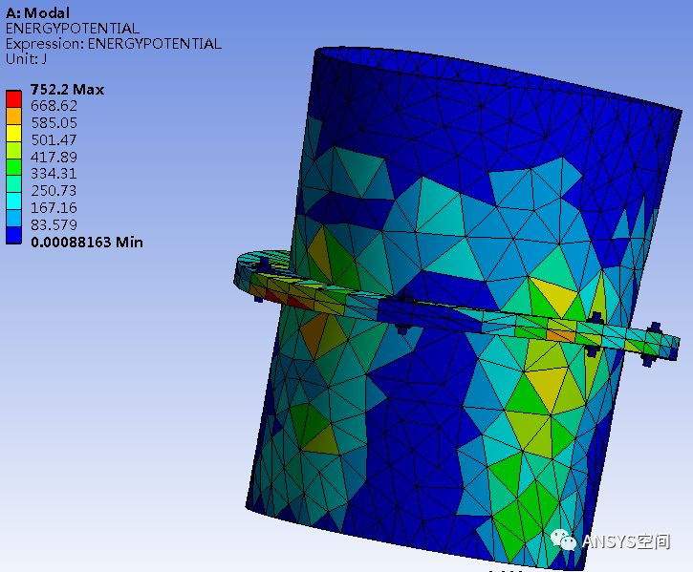This screenshot has width=693, height=572.
Task: Select the 167.16 legend value
Action: (54, 207)
